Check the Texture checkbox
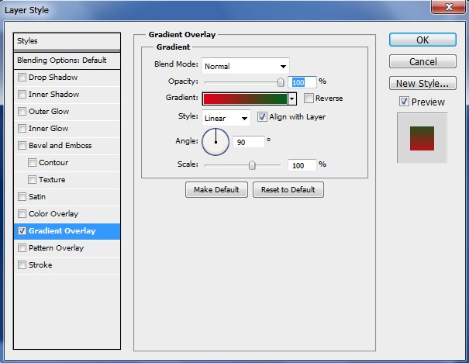 click(32, 179)
